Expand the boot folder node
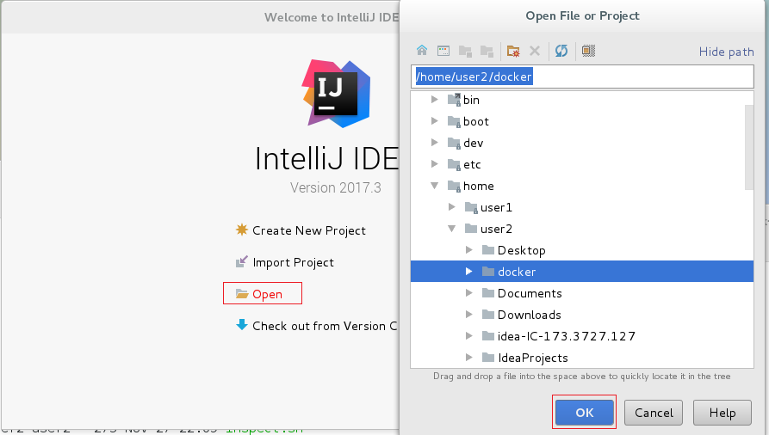The image size is (769, 435). (435, 121)
